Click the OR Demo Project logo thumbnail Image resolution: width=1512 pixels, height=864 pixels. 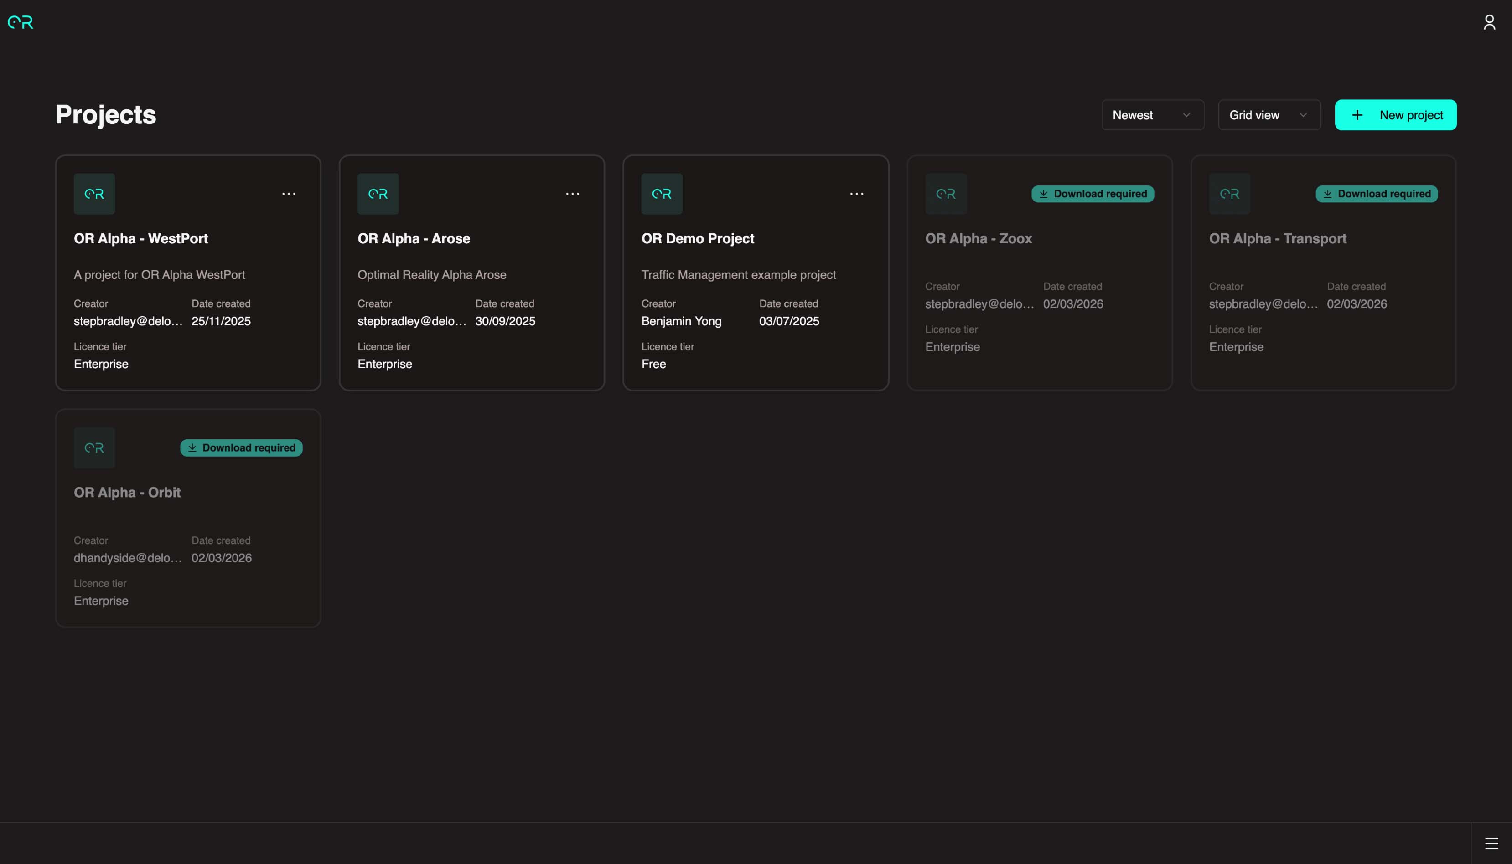click(662, 194)
